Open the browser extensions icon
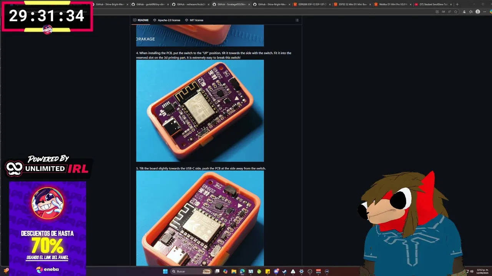This screenshot has width=492, height=276. 464,12
